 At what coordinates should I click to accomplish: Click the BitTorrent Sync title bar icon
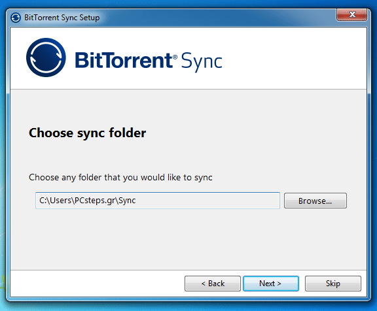[x=16, y=18]
